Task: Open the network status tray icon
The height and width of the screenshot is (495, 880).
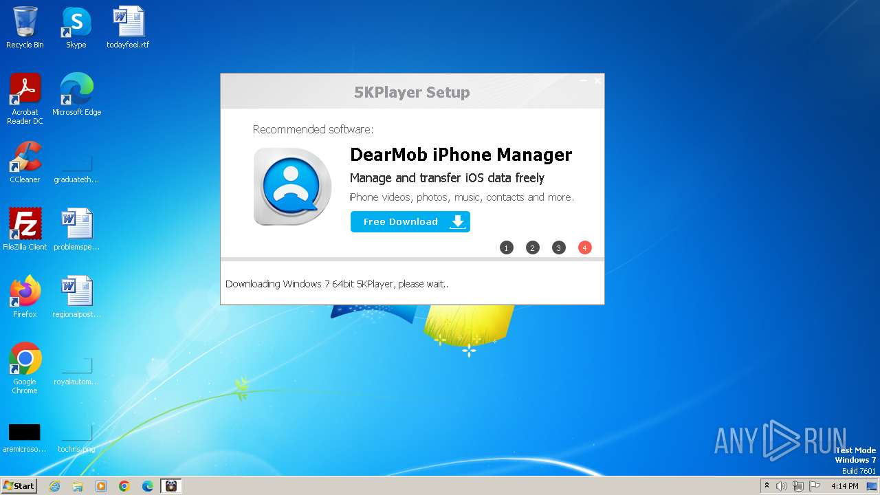Action: [798, 486]
